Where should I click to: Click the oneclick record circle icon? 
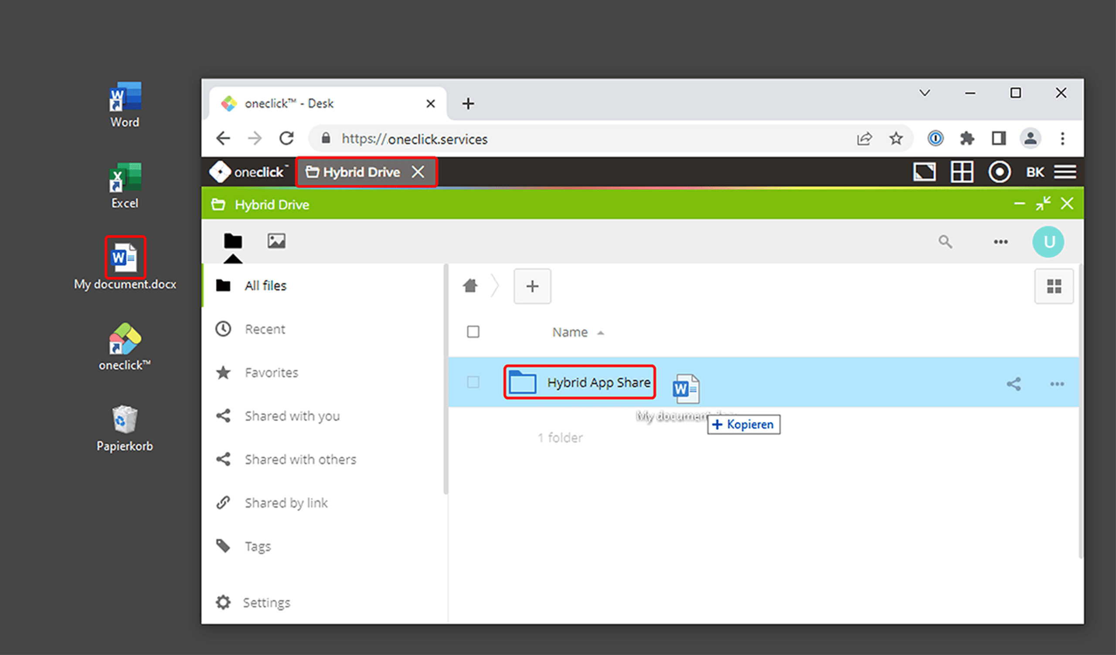[x=999, y=172]
